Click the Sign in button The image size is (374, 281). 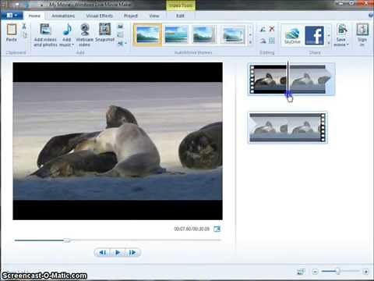coord(362,35)
